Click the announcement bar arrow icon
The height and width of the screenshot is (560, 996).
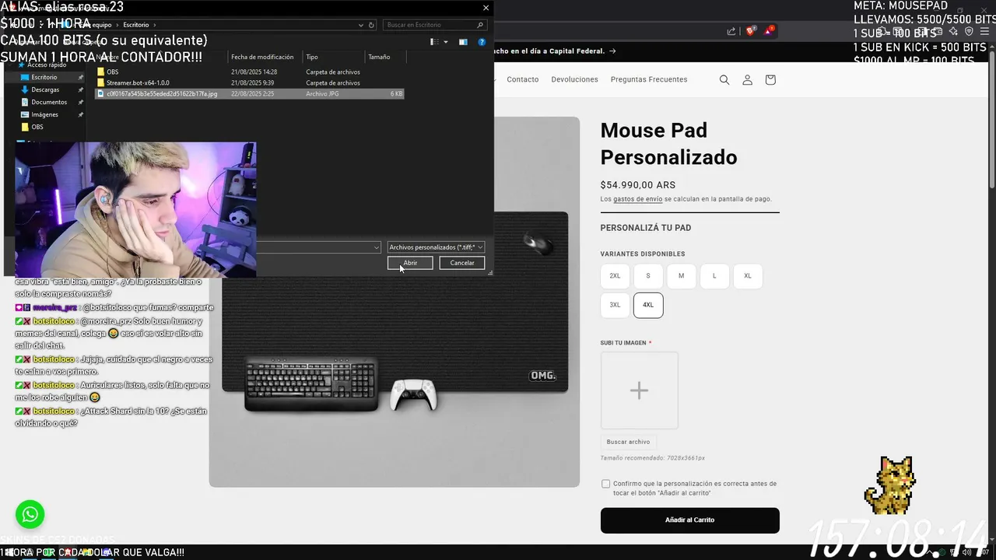pos(612,51)
